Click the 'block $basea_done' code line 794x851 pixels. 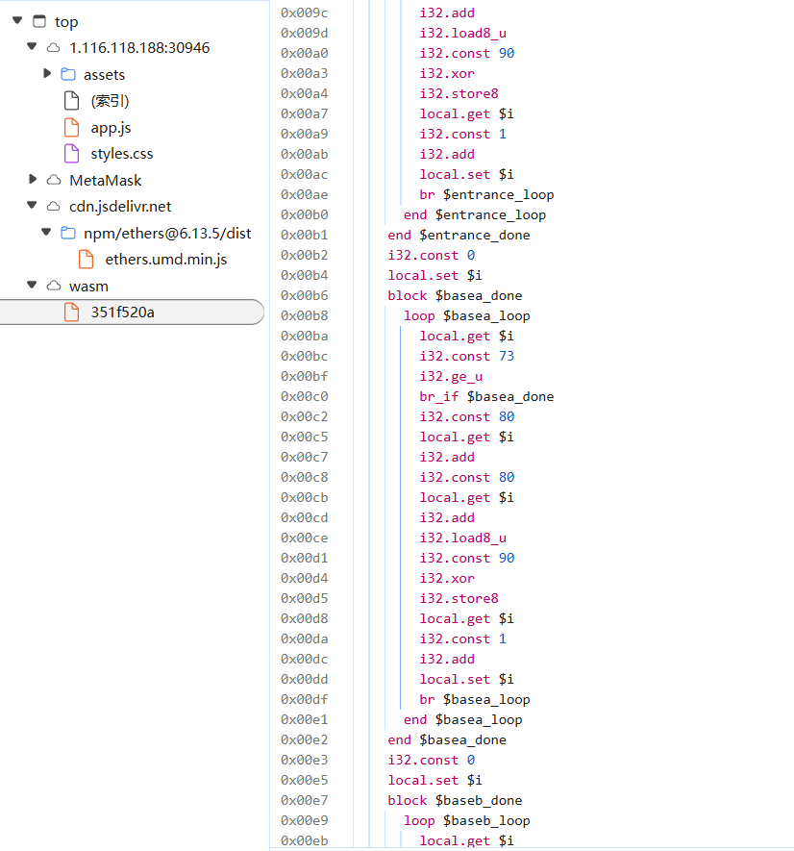(x=455, y=295)
